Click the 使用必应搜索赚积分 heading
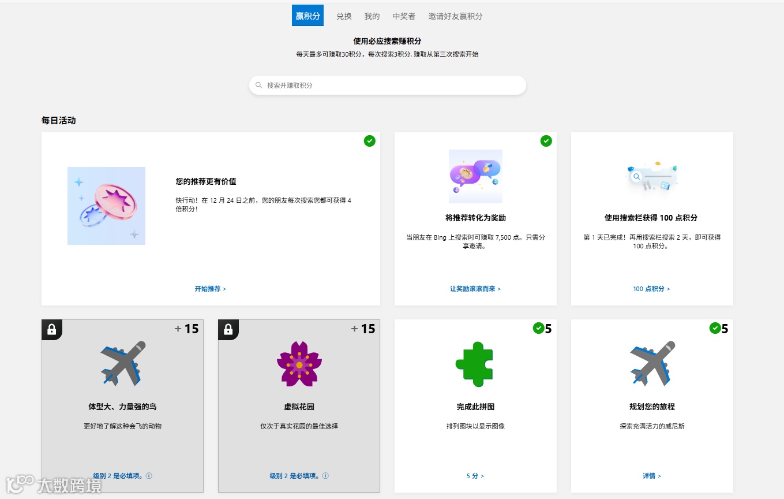Viewport: 784px width, 499px height. (x=387, y=41)
